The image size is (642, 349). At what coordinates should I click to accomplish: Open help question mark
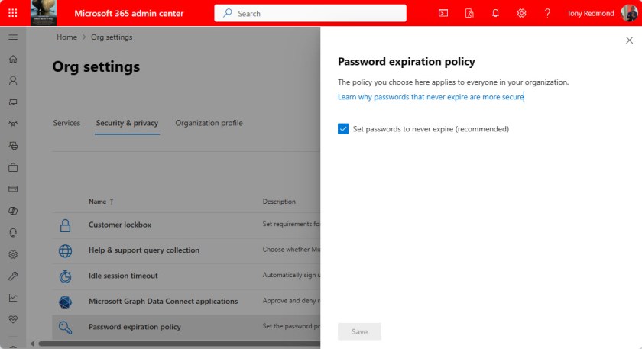[x=547, y=13]
